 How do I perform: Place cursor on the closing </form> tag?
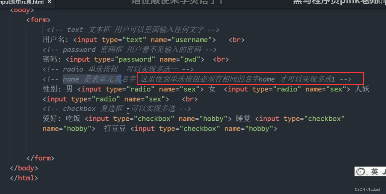[40, 158]
